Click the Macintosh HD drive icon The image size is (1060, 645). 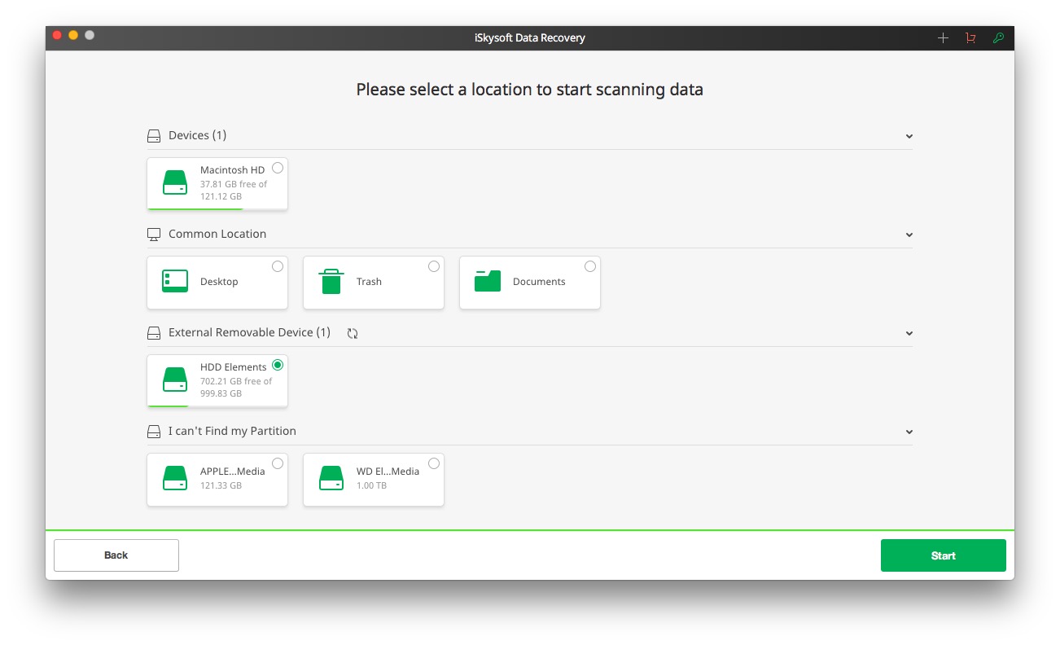pos(175,182)
